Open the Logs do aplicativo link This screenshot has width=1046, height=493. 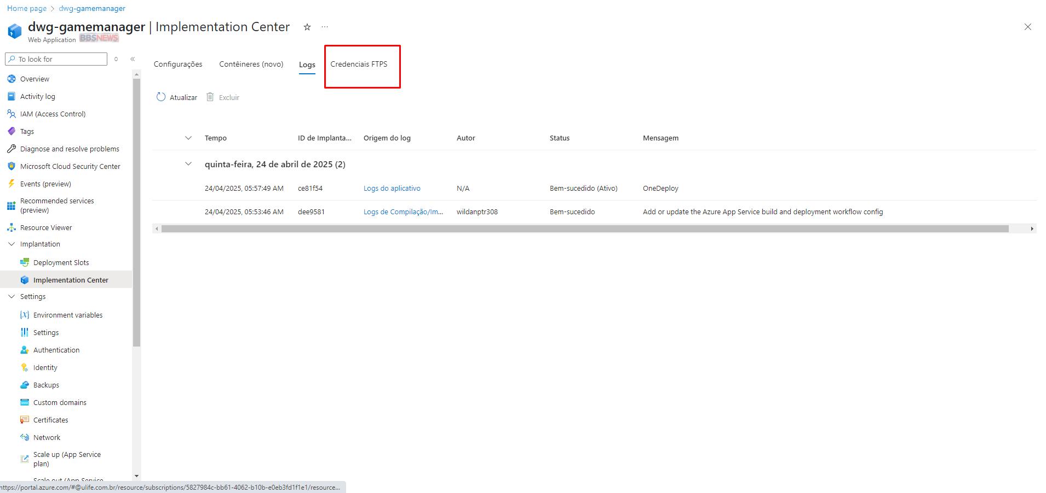pos(392,189)
